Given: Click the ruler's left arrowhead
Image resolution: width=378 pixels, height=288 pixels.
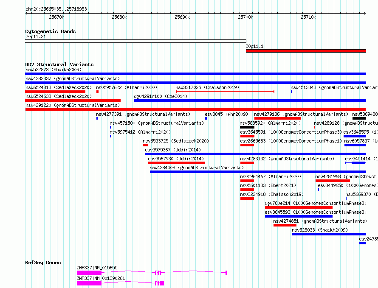Looking at the screenshot, I should pos(26,13).
